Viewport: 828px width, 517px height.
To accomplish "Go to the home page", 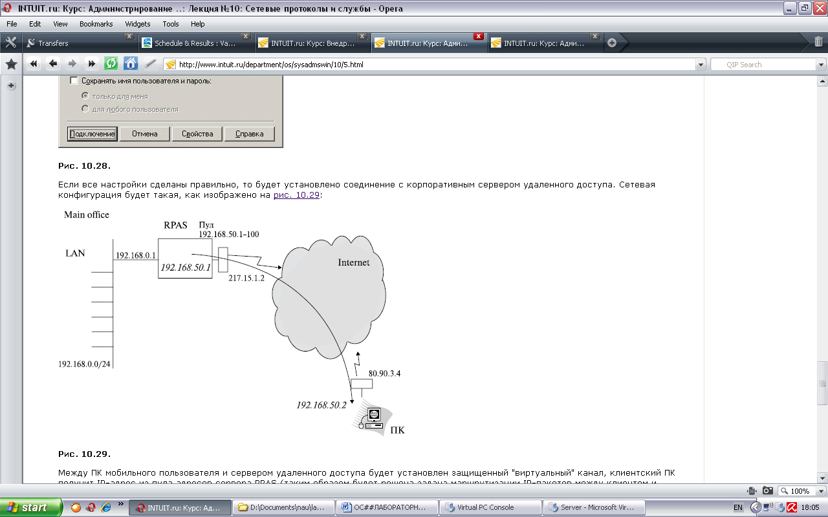I will pos(131,63).
